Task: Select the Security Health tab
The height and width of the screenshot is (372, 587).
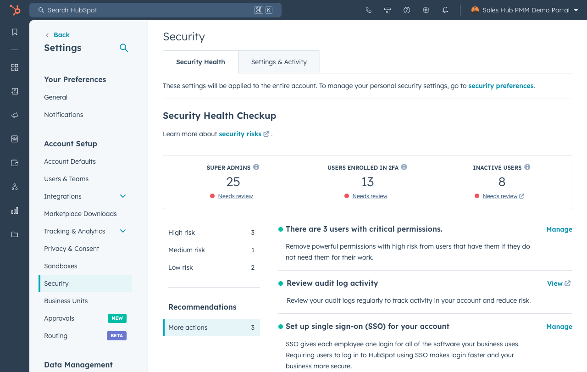Action: [200, 62]
